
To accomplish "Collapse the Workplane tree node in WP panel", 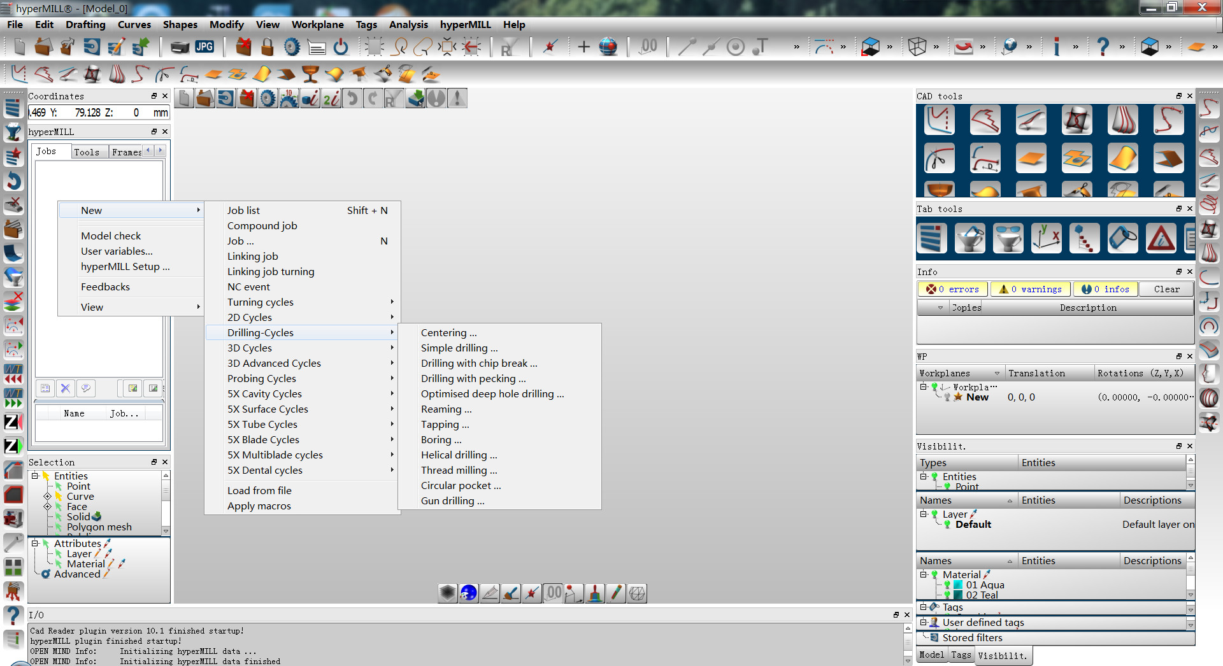I will (x=923, y=386).
